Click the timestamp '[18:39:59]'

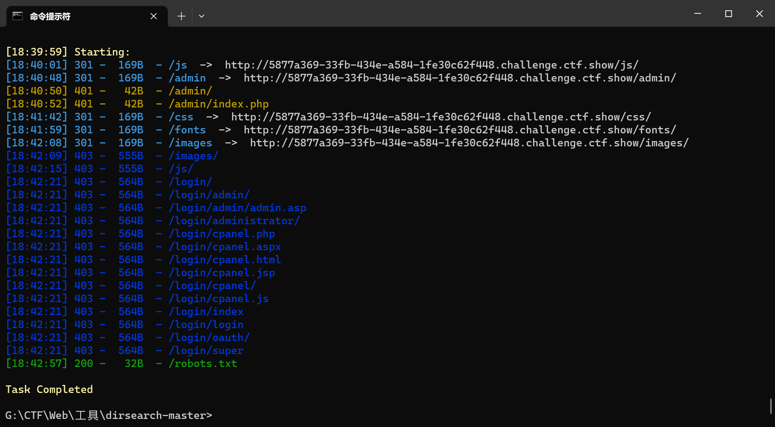(x=37, y=52)
